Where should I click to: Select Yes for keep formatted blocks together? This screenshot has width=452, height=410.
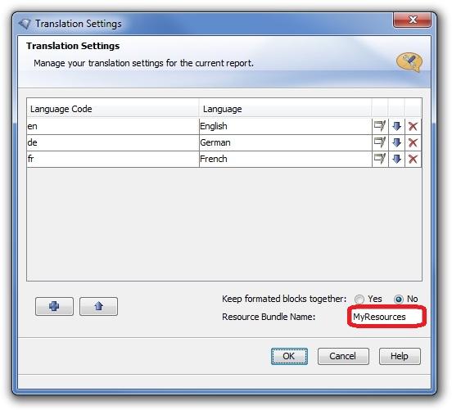[x=359, y=300]
